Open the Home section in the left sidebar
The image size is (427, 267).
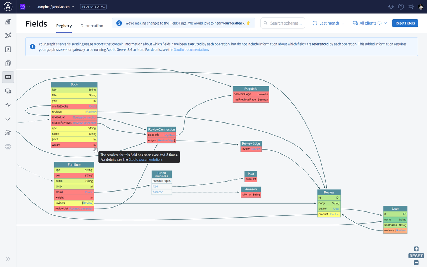[8, 21]
